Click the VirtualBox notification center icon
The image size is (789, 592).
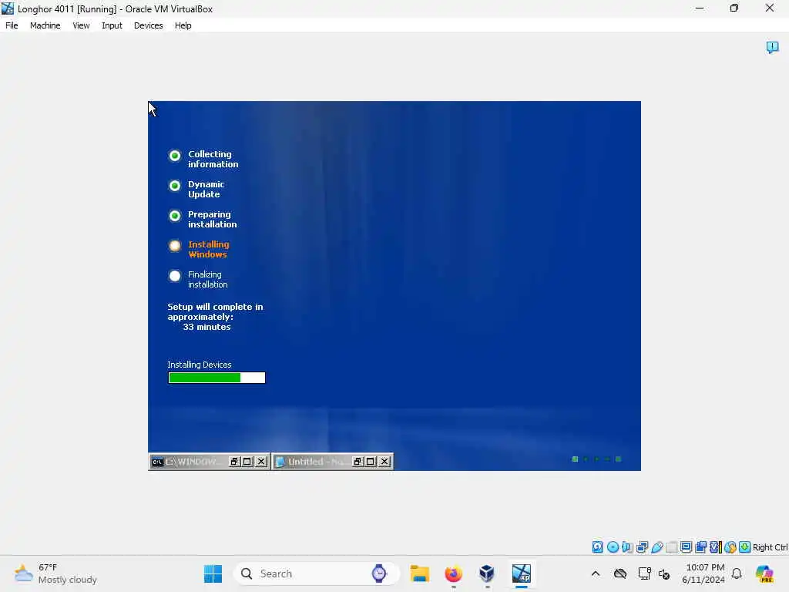click(x=772, y=47)
